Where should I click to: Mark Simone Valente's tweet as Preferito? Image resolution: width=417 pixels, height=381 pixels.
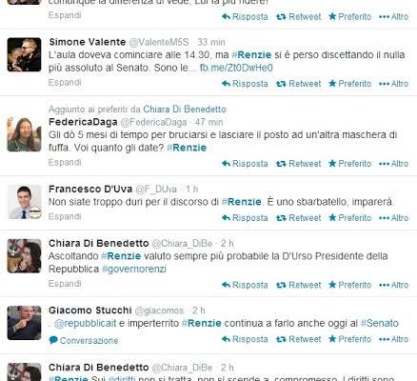pos(349,84)
